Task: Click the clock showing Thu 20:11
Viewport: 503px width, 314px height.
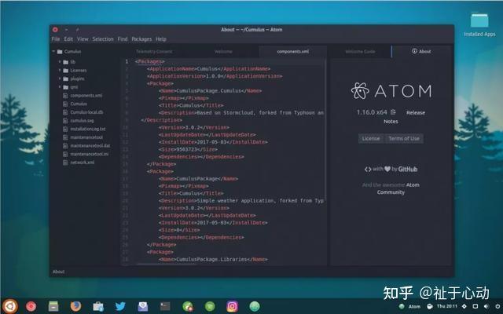Action: point(447,306)
